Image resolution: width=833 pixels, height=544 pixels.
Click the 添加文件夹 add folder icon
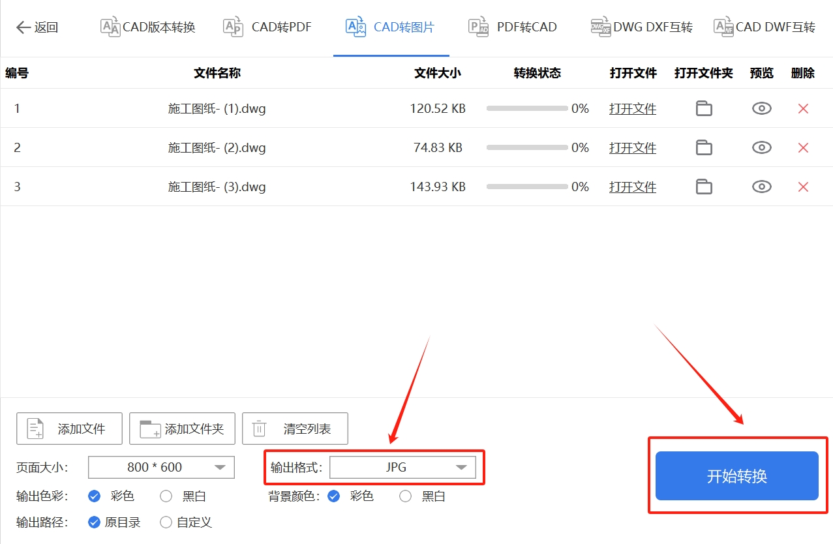(146, 428)
